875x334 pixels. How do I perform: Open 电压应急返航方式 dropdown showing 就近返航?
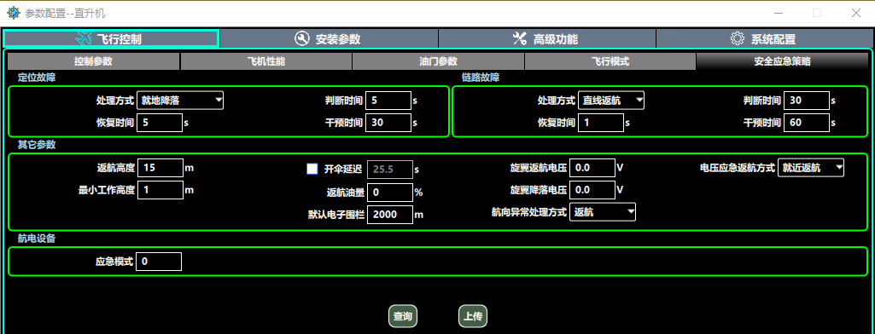coord(811,168)
